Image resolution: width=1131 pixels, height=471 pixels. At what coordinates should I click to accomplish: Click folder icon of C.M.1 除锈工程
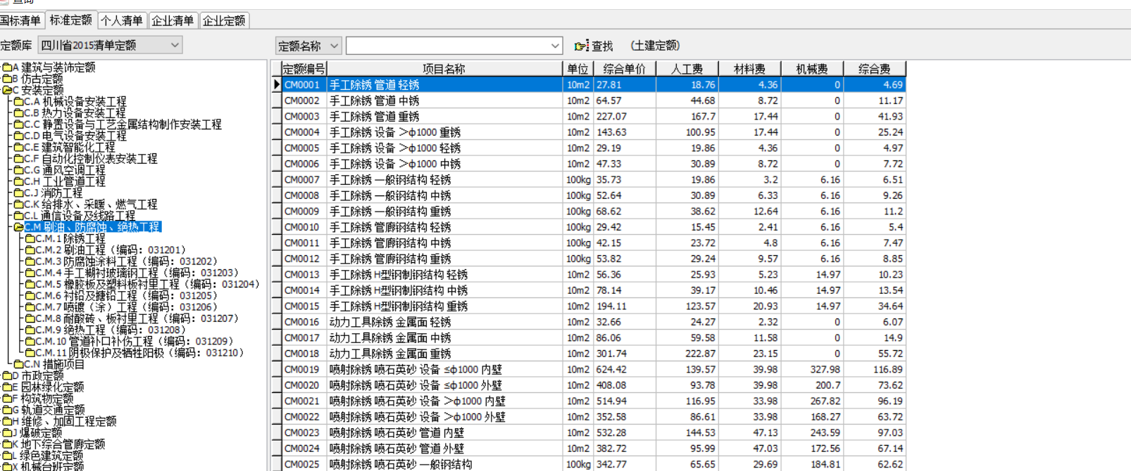30,238
